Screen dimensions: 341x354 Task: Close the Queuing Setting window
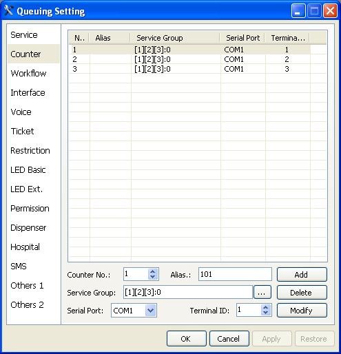330,10
